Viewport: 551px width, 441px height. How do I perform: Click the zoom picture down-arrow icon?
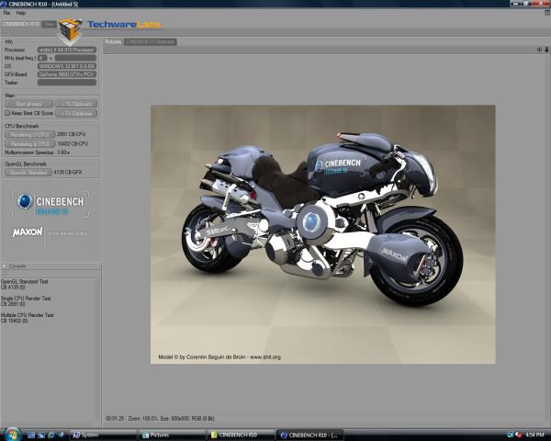point(546,50)
